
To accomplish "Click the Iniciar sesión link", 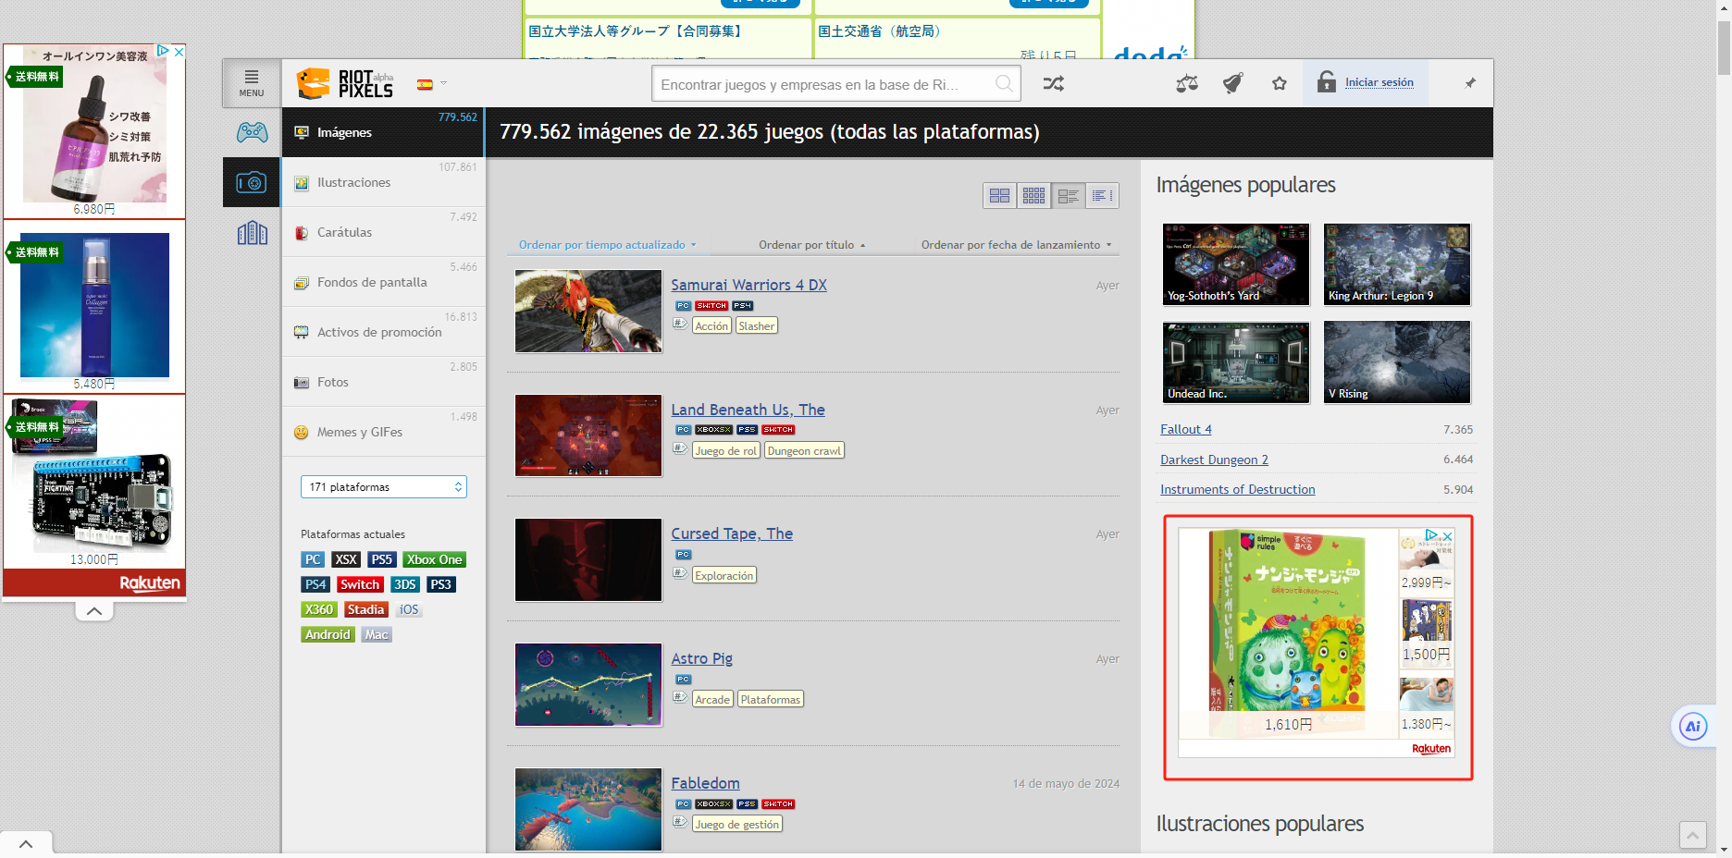I will (x=1379, y=82).
